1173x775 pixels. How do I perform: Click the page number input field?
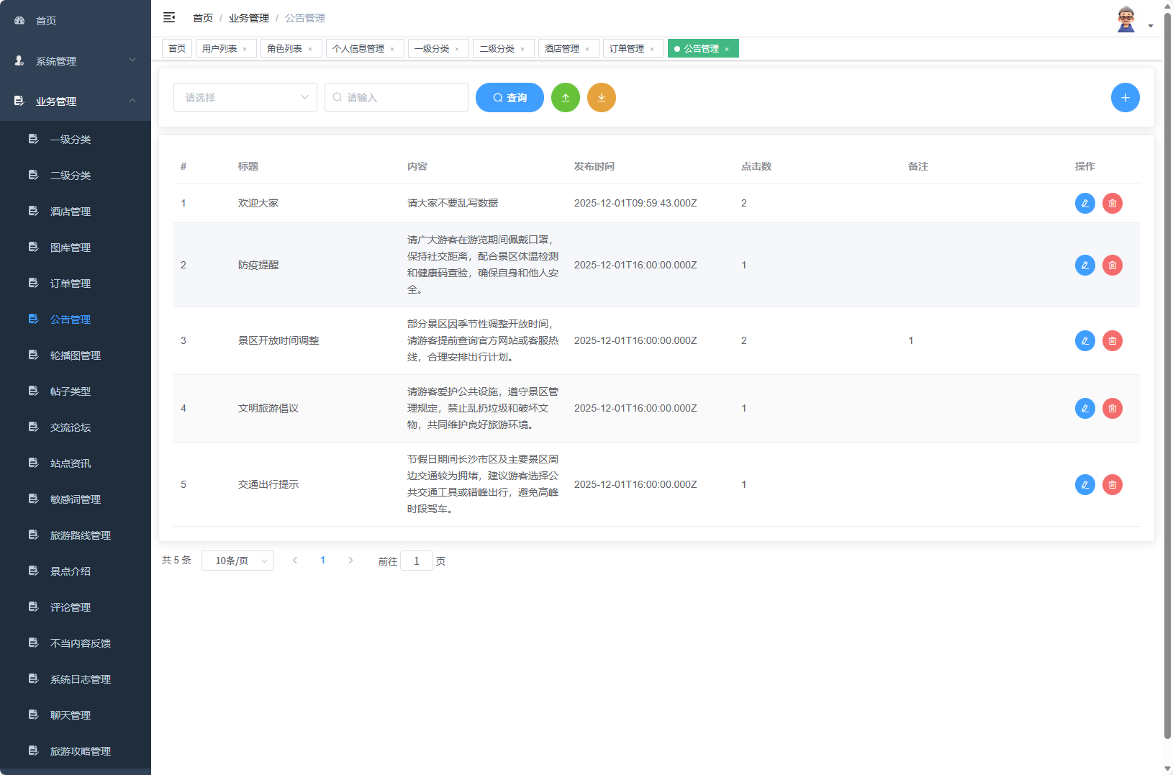click(417, 561)
